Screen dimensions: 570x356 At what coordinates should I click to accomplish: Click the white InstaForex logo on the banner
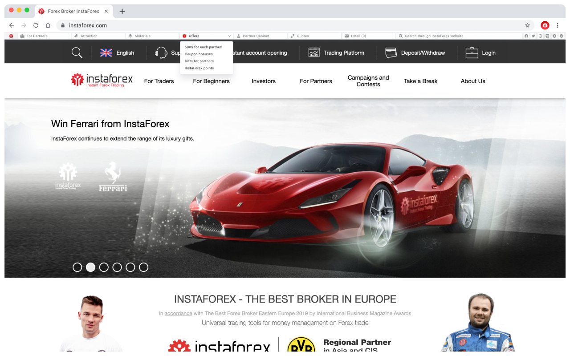tap(68, 176)
